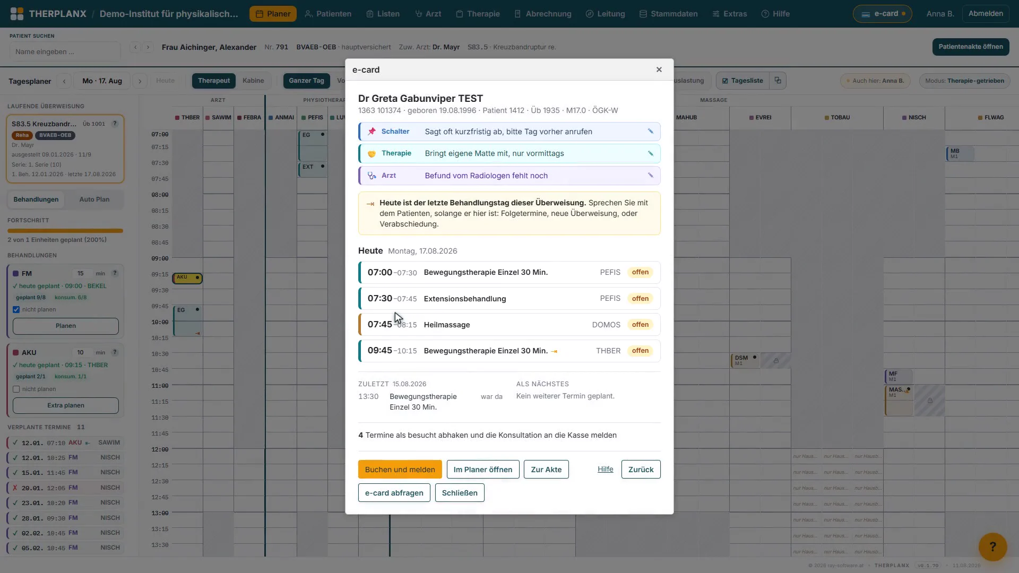This screenshot has width=1019, height=573.
Task: Show previous patient with left arrow
Action: coord(135,47)
